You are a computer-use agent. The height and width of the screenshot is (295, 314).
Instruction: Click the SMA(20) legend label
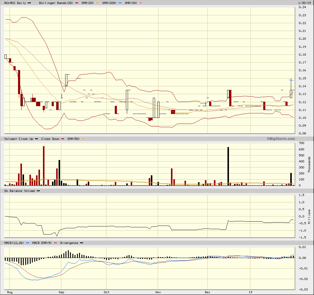click(87, 3)
